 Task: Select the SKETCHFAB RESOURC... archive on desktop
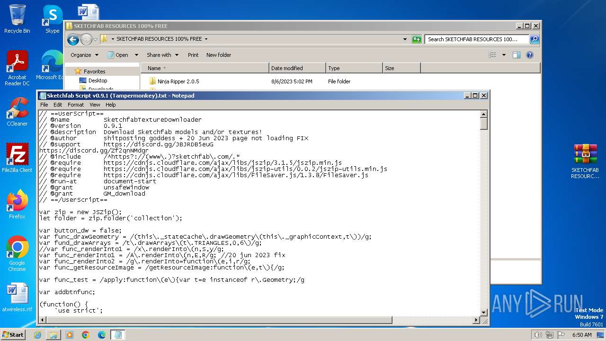(x=585, y=161)
